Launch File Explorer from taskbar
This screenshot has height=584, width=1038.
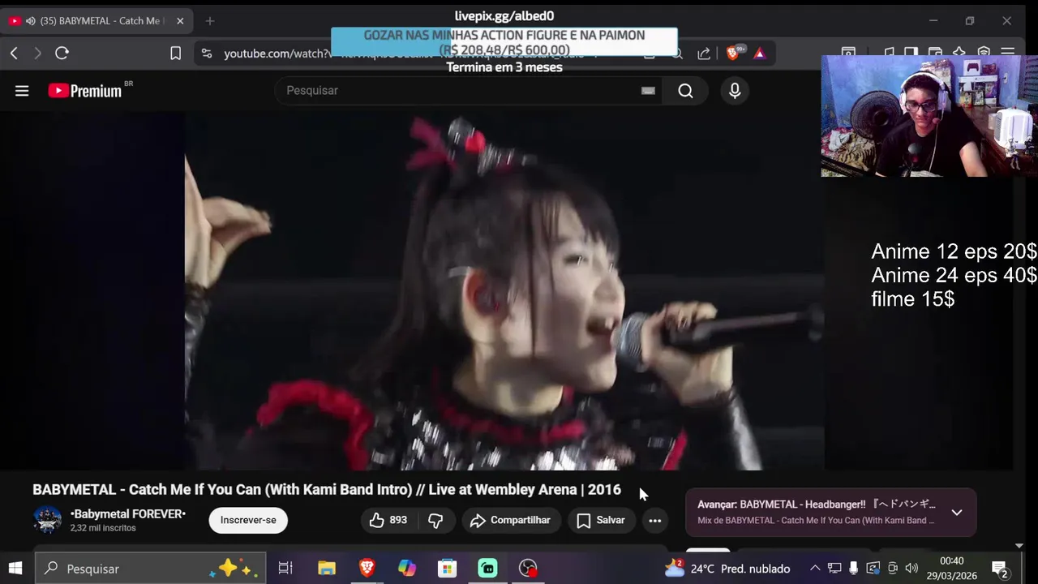[326, 569]
